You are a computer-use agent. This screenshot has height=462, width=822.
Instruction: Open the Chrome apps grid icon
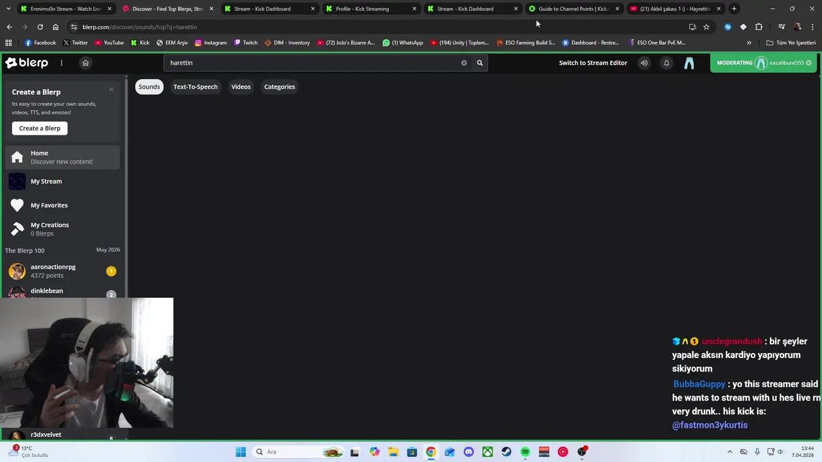coord(8,43)
